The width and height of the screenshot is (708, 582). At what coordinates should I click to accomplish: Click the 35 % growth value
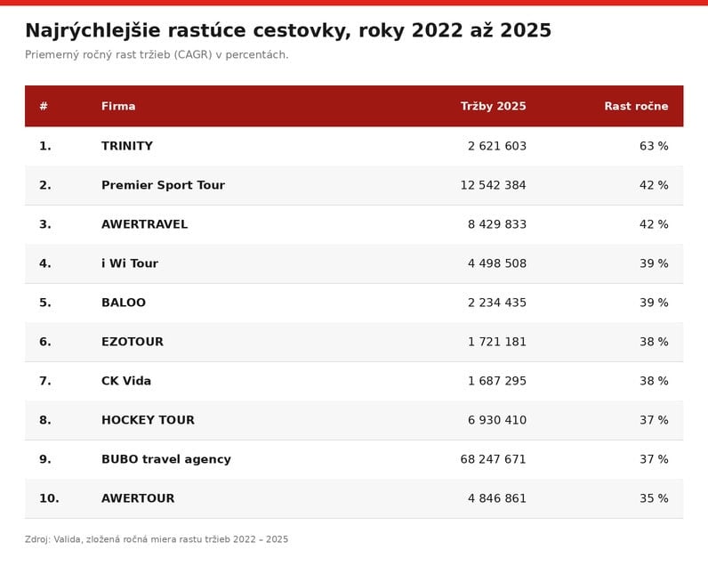point(654,498)
